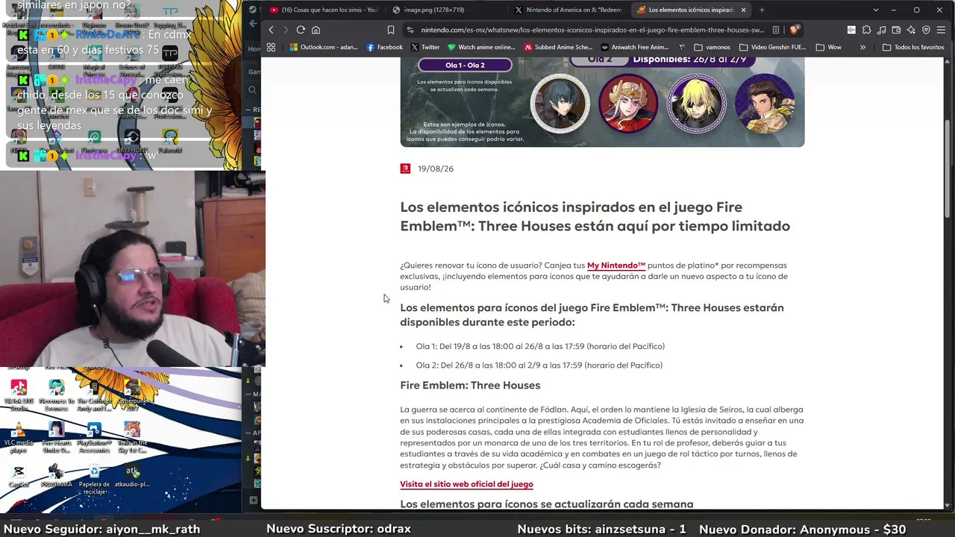Select Trails in the Sky desktop shortcut
Viewport: 955px width, 537px height.
(x=132, y=438)
